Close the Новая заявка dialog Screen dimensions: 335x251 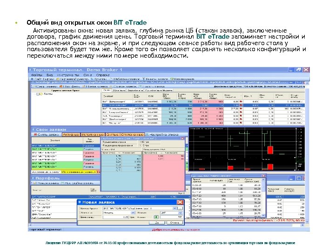click(x=180, y=202)
